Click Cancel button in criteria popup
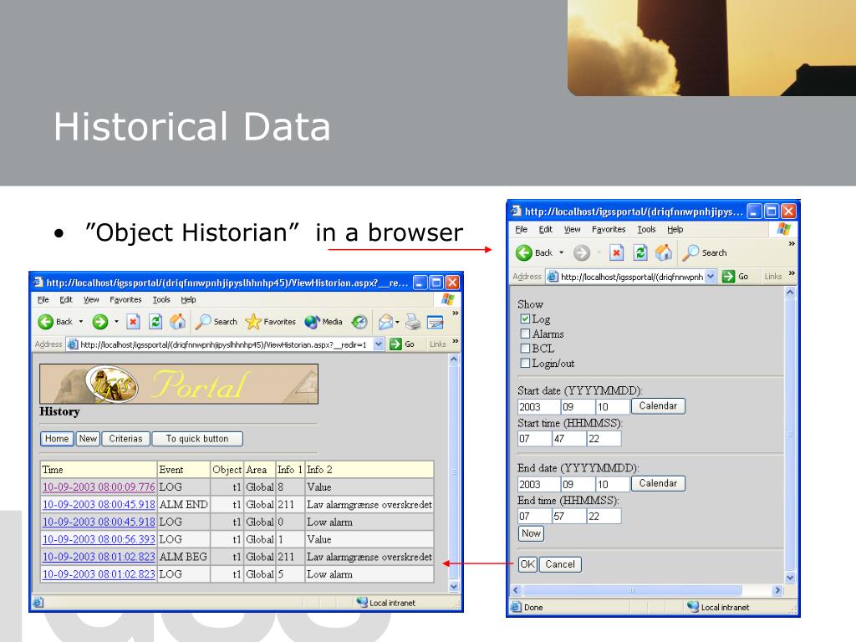Screen dimensions: 856x642 560,564
